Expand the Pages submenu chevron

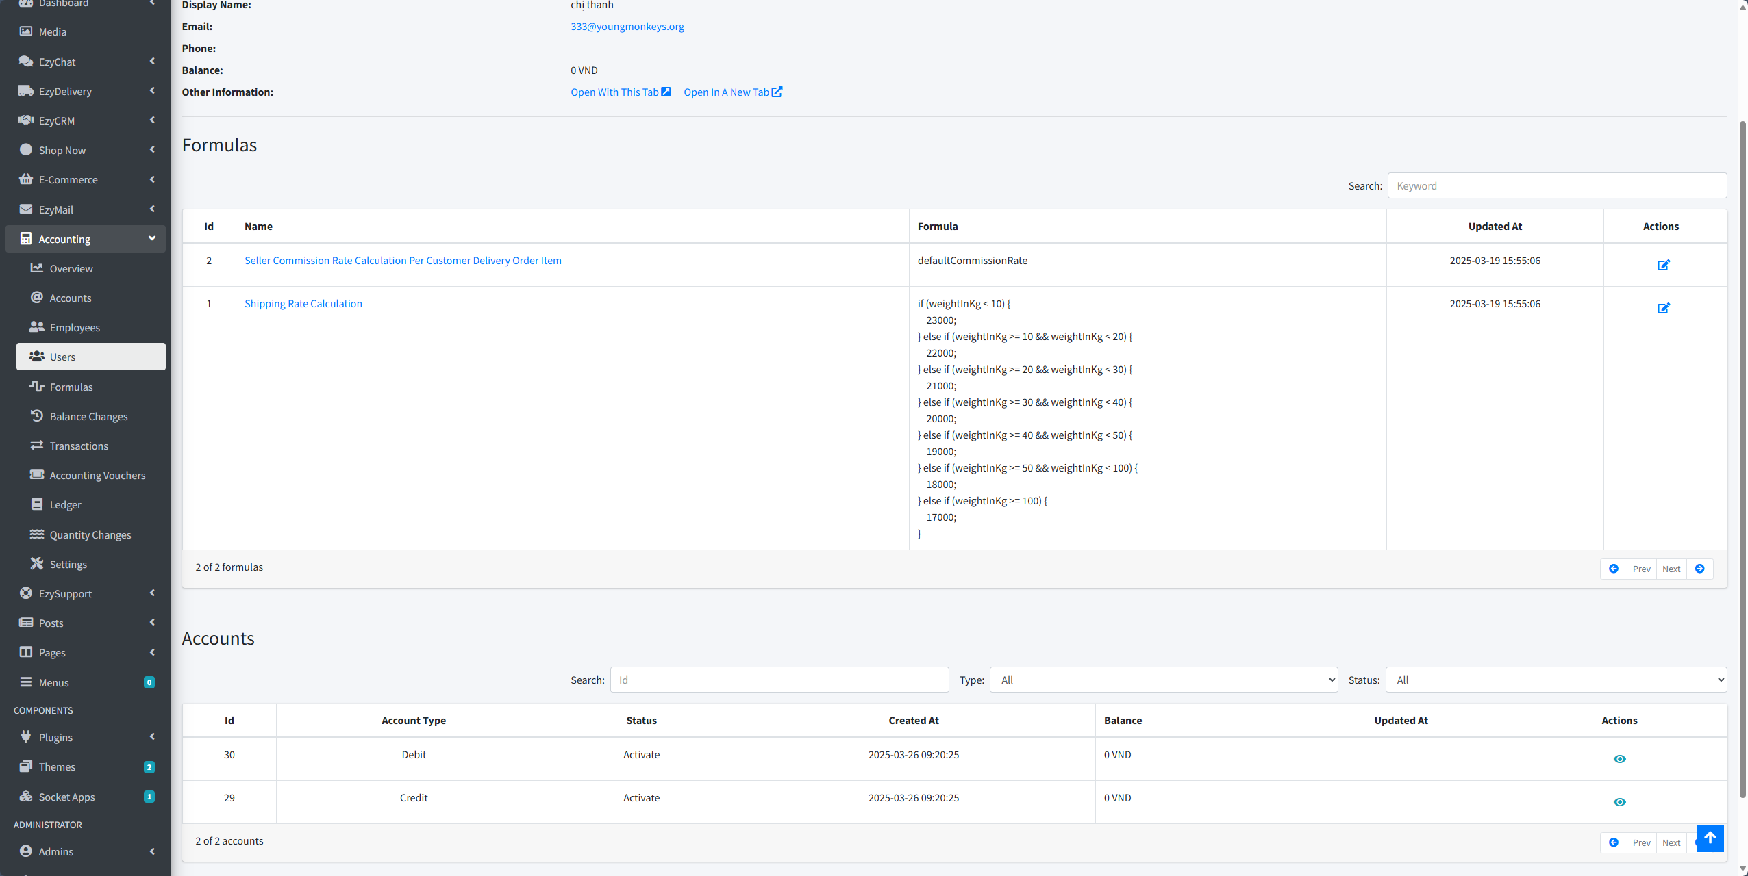click(x=152, y=652)
